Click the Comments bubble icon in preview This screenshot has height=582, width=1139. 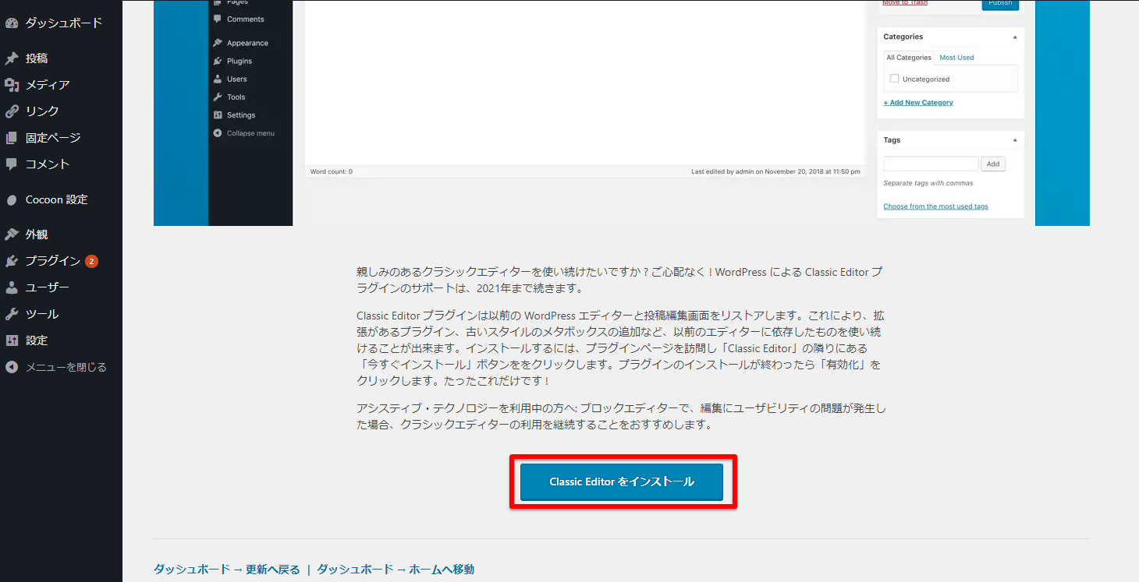tap(218, 19)
